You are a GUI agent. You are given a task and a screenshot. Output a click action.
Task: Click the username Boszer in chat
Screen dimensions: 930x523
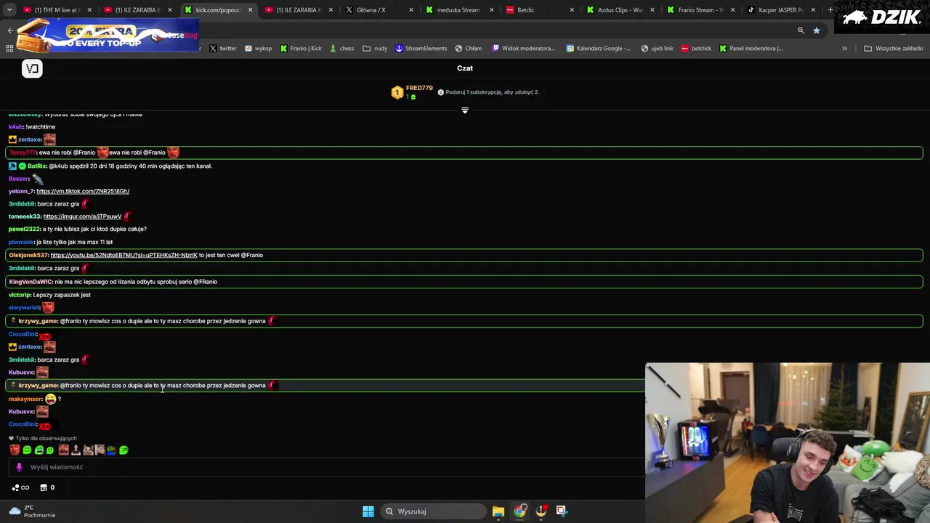(x=19, y=179)
